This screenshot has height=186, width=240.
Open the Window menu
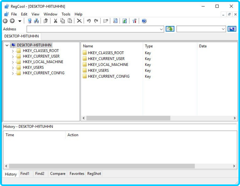(50, 14)
